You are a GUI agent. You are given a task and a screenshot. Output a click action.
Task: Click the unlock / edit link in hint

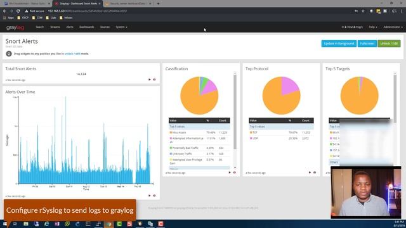point(72,54)
